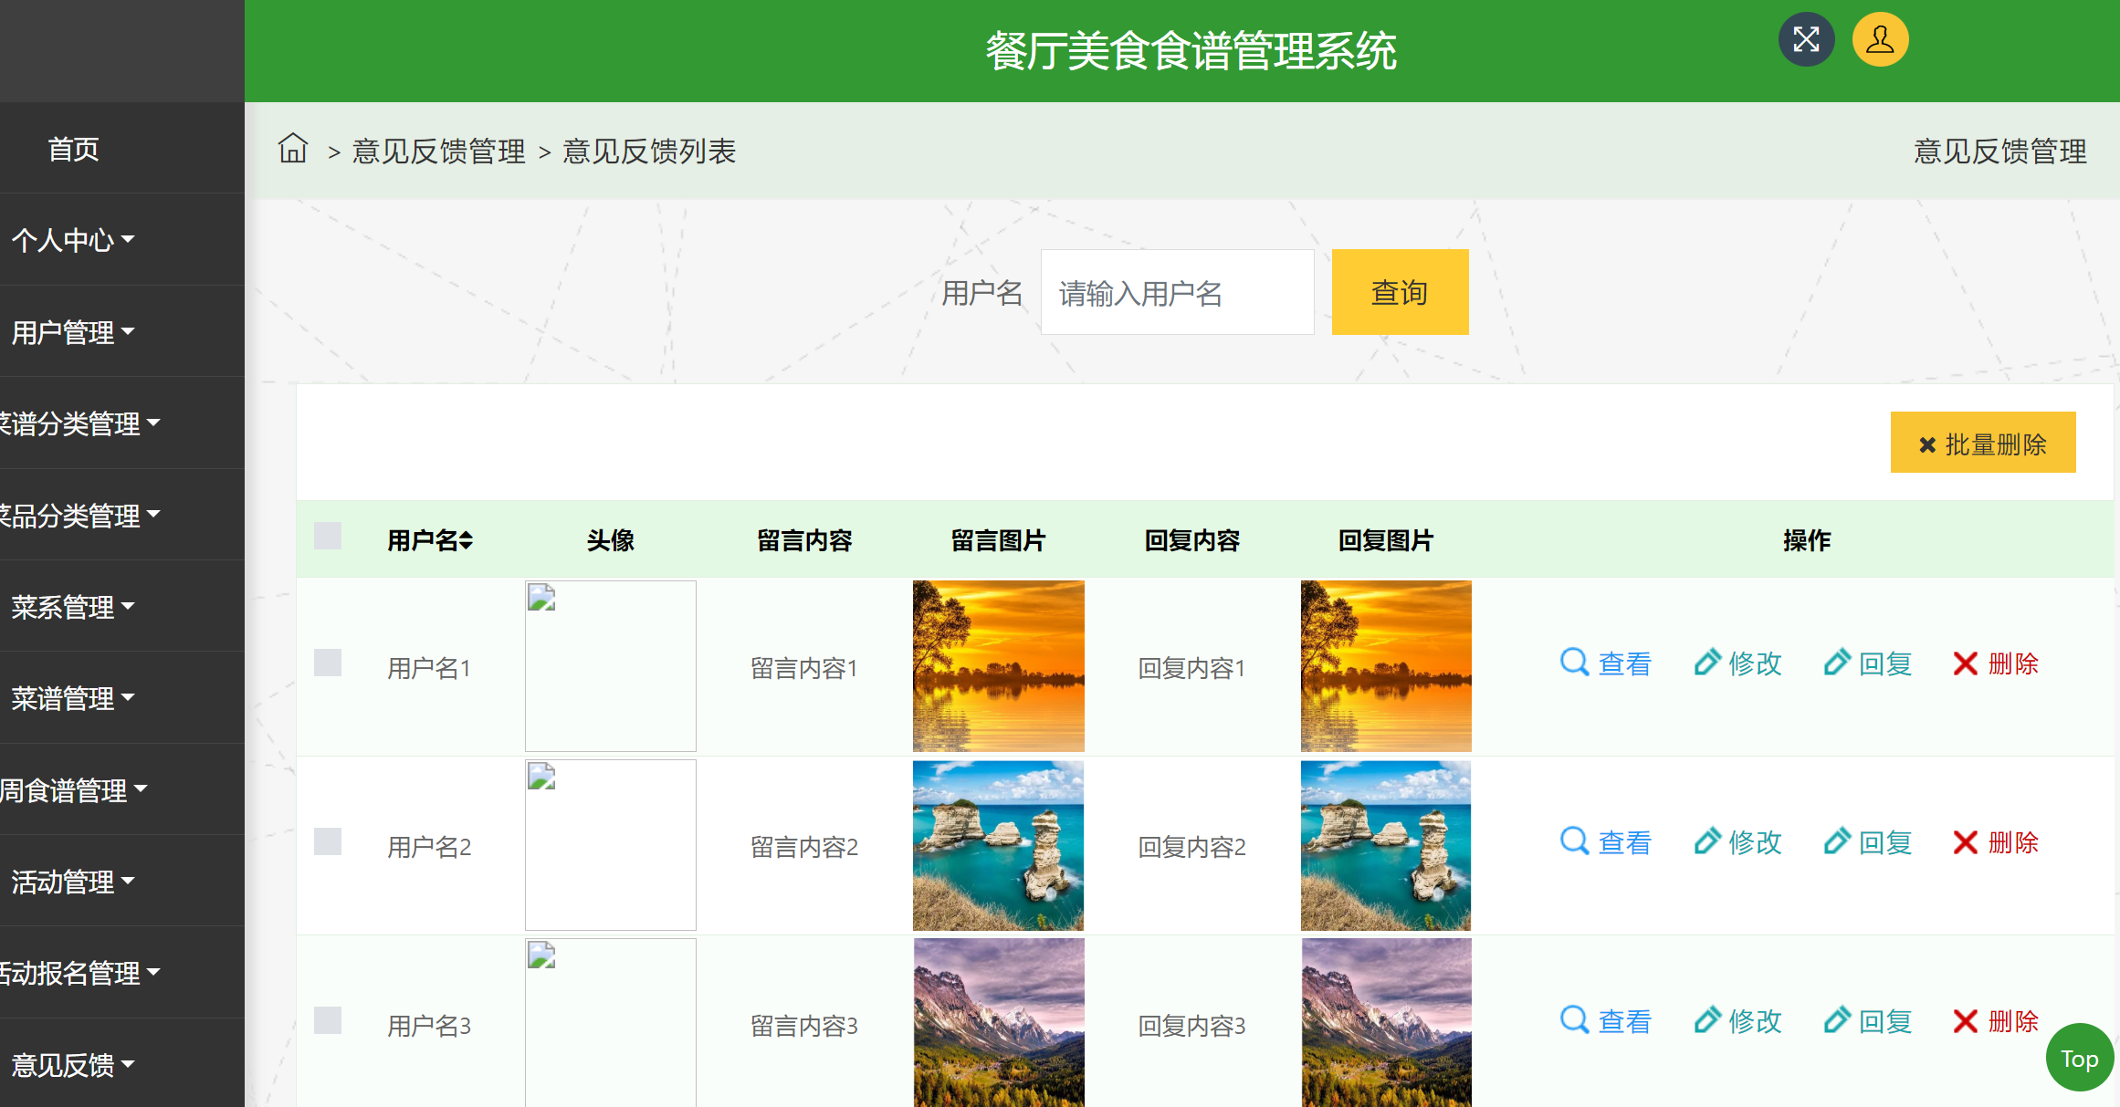Open 意见反馈管理 breadcrumb link

pos(438,151)
